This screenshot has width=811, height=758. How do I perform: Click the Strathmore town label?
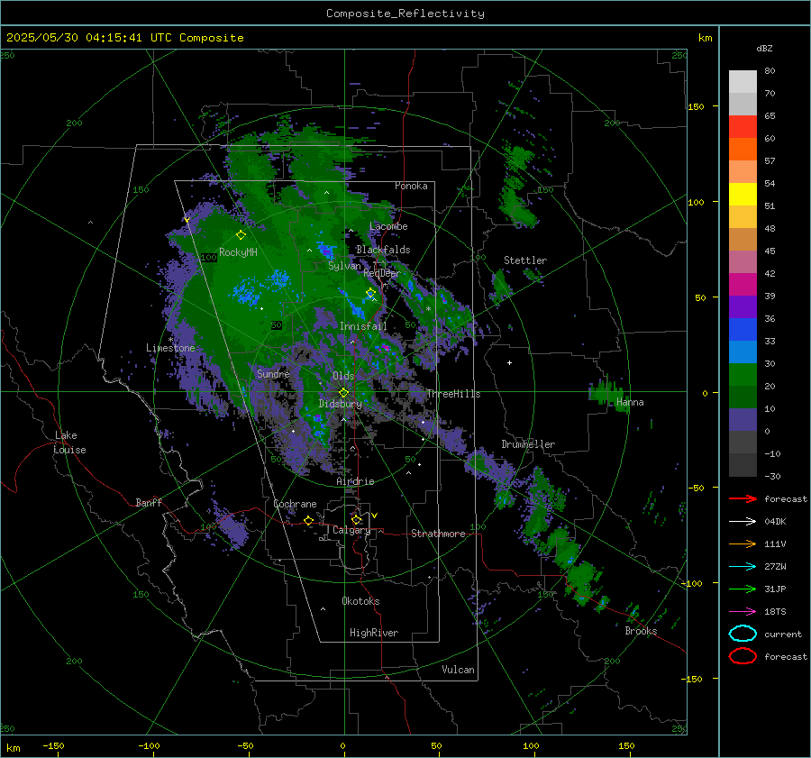[438, 534]
